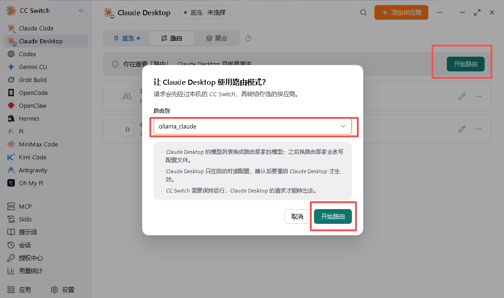This screenshot has width=504, height=298.
Task: Open Codex in sidebar
Action: tap(45, 54)
